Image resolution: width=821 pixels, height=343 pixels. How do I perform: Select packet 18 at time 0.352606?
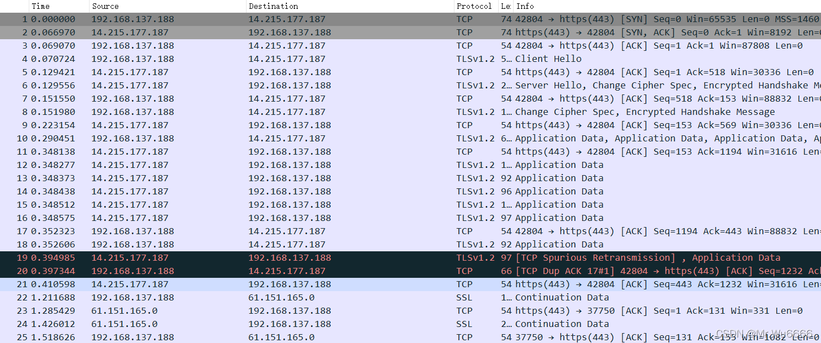click(x=332, y=245)
